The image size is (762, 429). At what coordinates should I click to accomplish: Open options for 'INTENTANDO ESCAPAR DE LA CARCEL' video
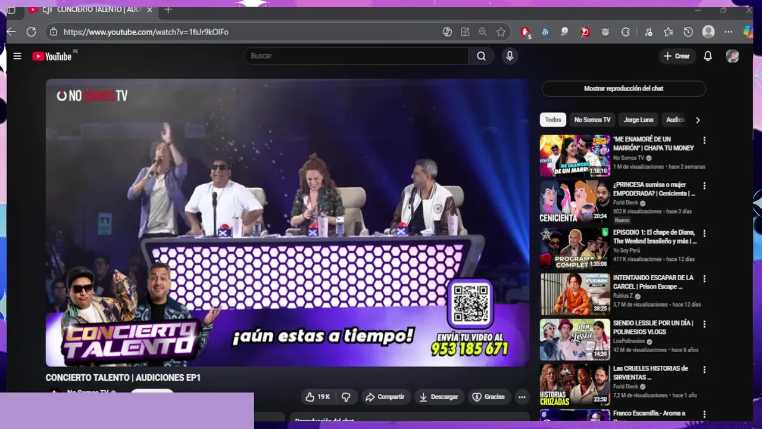tap(704, 279)
